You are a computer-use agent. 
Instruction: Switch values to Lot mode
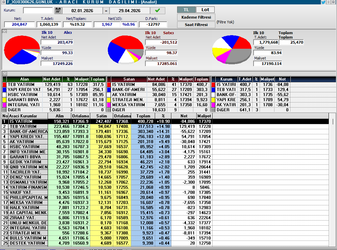tap(205, 10)
